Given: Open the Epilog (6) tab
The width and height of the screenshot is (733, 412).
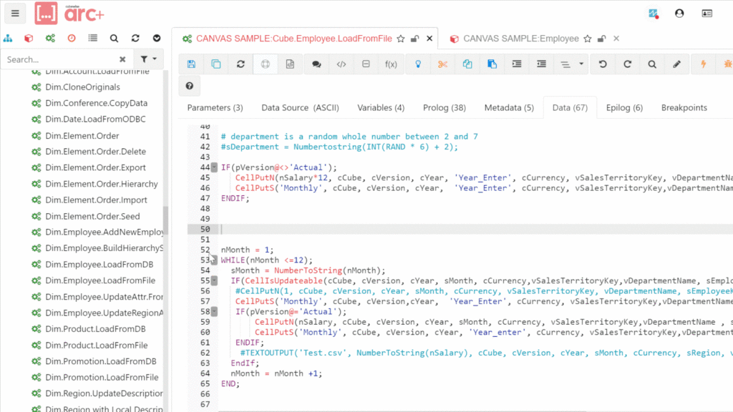Looking at the screenshot, I should [624, 107].
